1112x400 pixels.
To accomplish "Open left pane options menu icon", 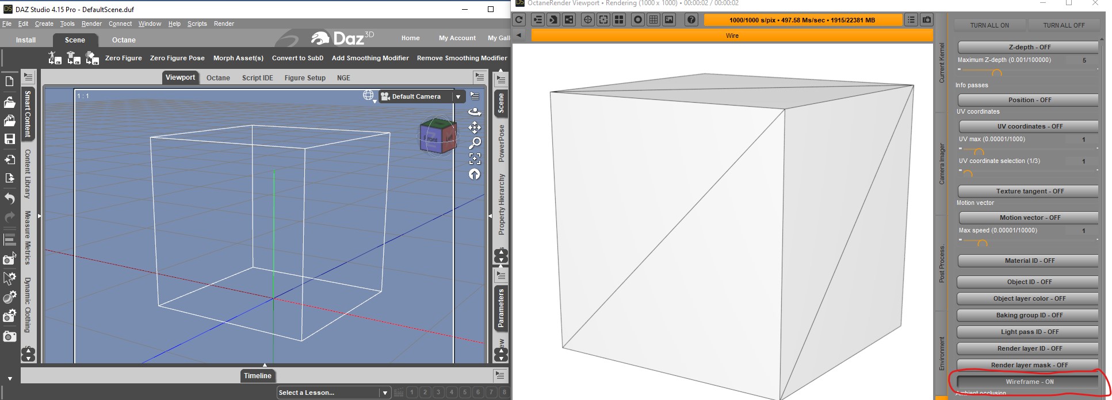I will pos(28,77).
